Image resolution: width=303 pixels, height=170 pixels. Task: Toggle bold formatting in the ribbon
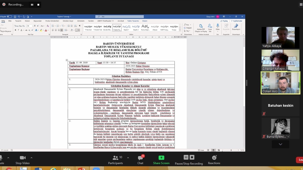click(x=15, y=30)
